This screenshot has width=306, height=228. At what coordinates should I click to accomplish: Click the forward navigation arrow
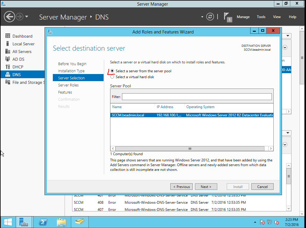pos(20,17)
